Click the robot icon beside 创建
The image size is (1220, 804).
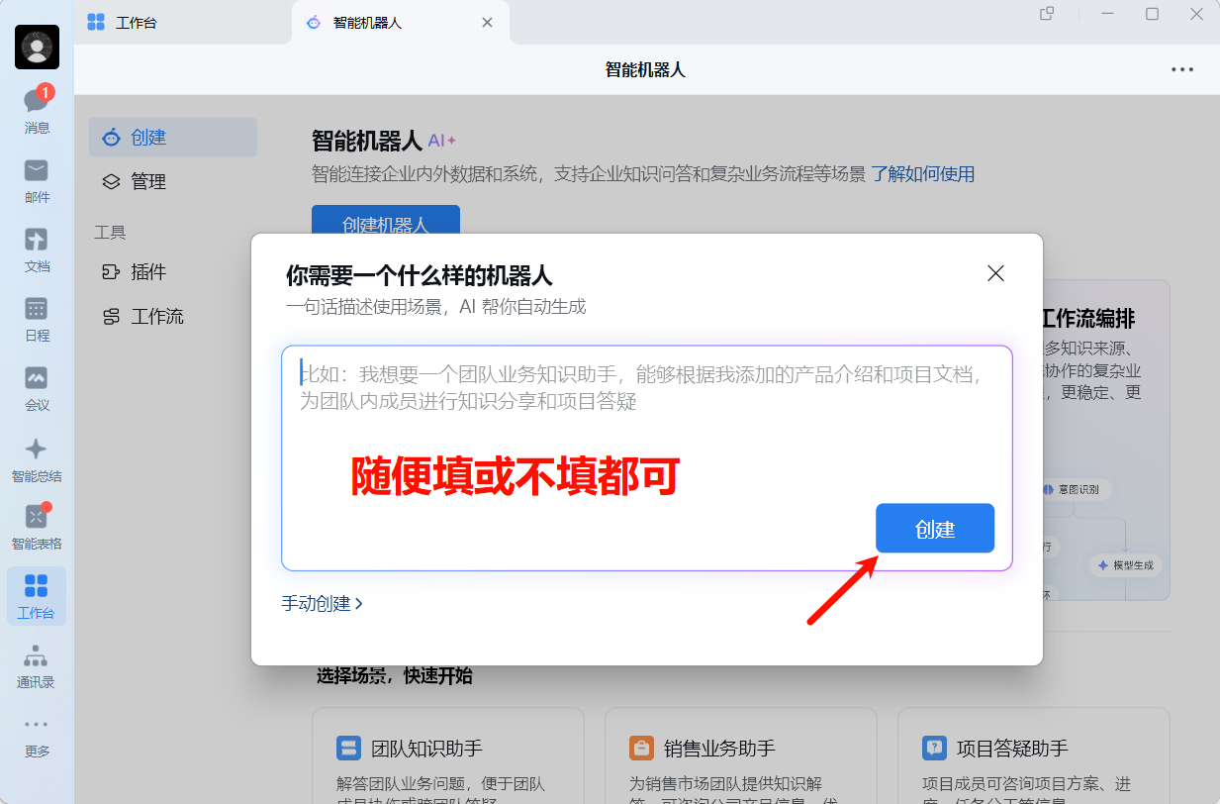(111, 137)
